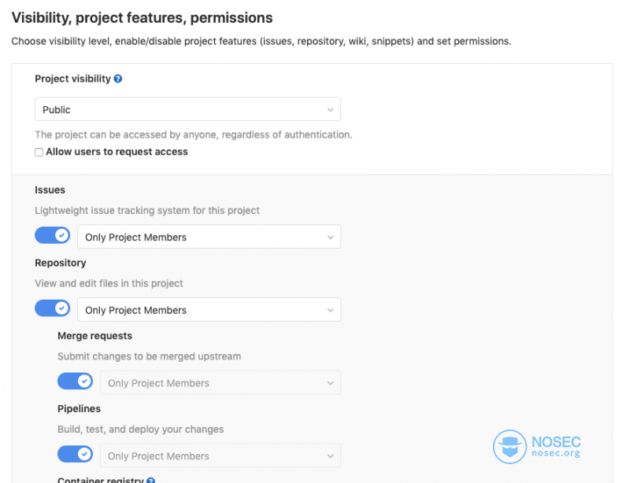
Task: Open the Container registry help icon
Action: click(150, 480)
